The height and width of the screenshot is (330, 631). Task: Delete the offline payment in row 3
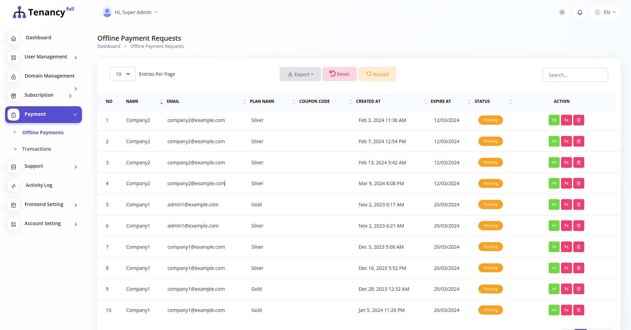[x=578, y=162]
